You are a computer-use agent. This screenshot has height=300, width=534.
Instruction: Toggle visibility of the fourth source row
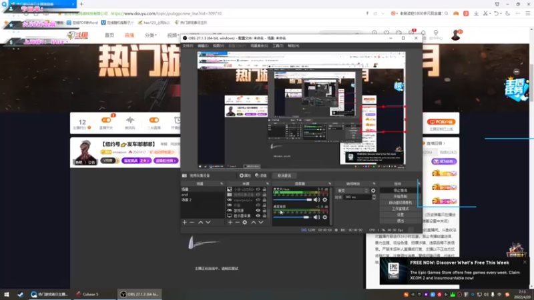coord(258,205)
